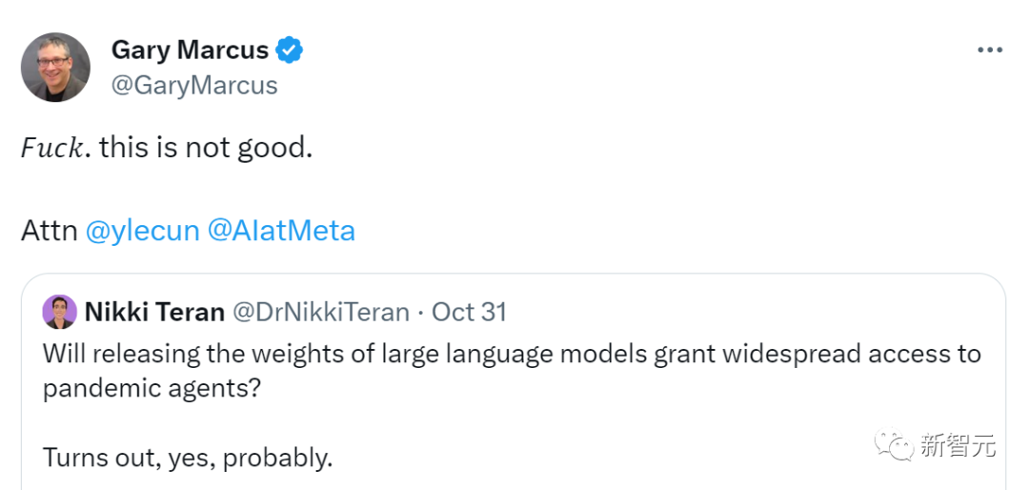The width and height of the screenshot is (1029, 490).
Task: Open the tweet's three-dot more menu
Action: pyautogui.click(x=988, y=51)
